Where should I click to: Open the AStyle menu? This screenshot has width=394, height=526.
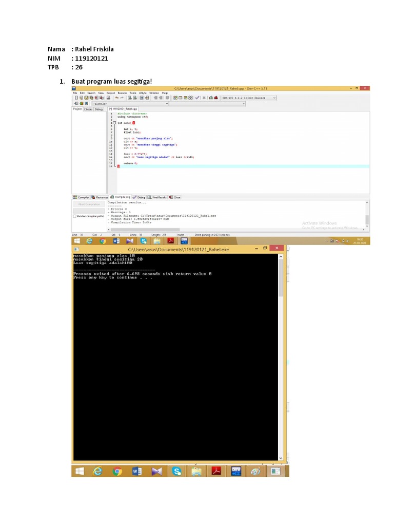coord(143,93)
